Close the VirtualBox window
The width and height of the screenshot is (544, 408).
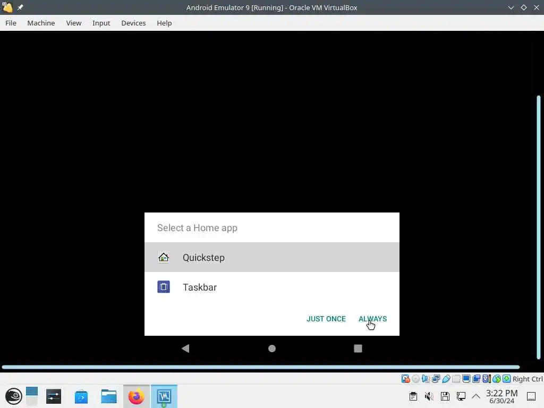pyautogui.click(x=537, y=7)
